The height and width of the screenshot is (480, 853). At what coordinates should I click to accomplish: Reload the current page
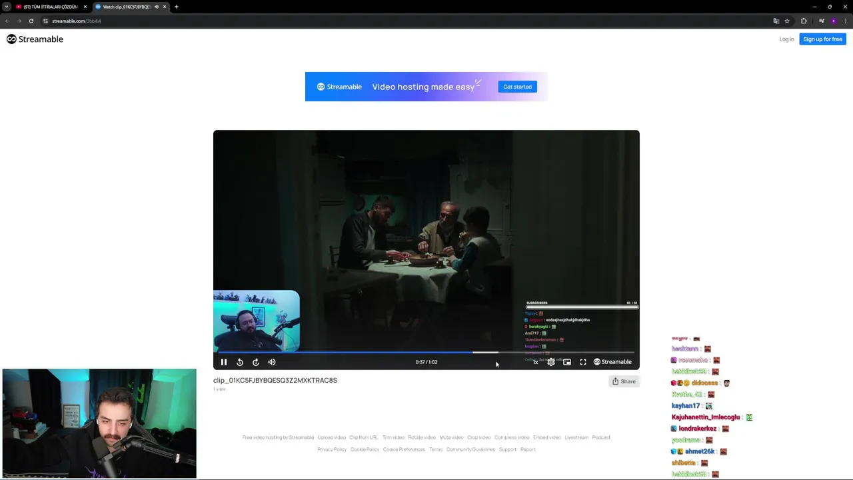[31, 21]
